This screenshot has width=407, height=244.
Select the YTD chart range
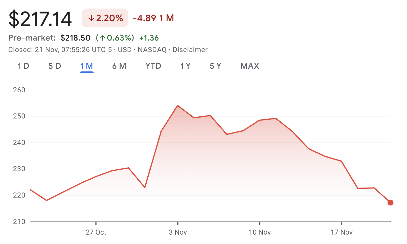[153, 66]
